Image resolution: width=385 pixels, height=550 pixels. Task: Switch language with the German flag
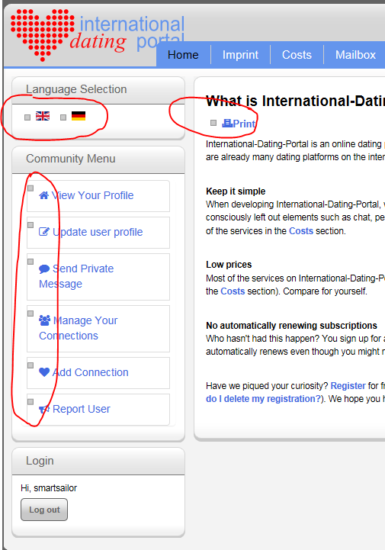pos(79,116)
